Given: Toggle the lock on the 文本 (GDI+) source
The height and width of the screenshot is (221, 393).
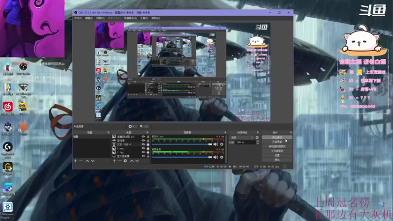Looking at the screenshot, I should [148, 144].
